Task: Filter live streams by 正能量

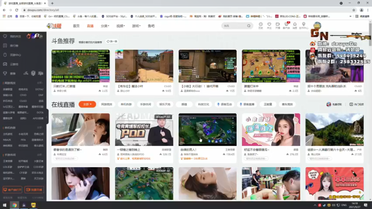Action: (x=268, y=104)
